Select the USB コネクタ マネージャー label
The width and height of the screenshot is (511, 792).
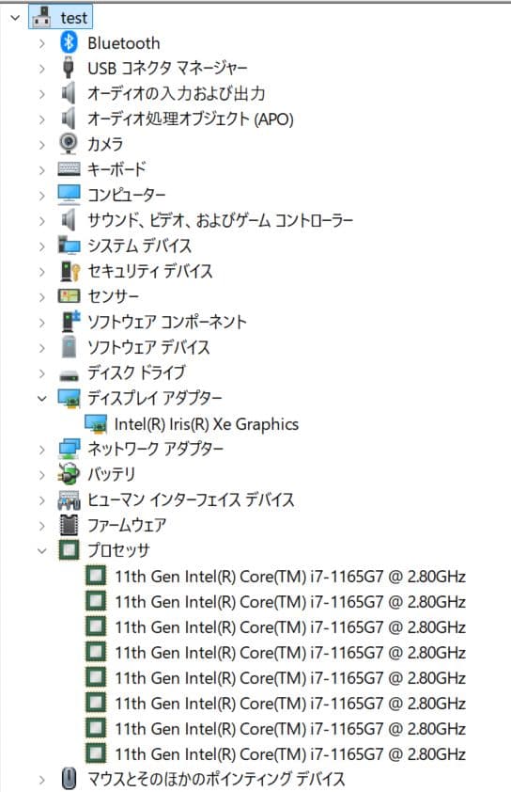point(167,68)
